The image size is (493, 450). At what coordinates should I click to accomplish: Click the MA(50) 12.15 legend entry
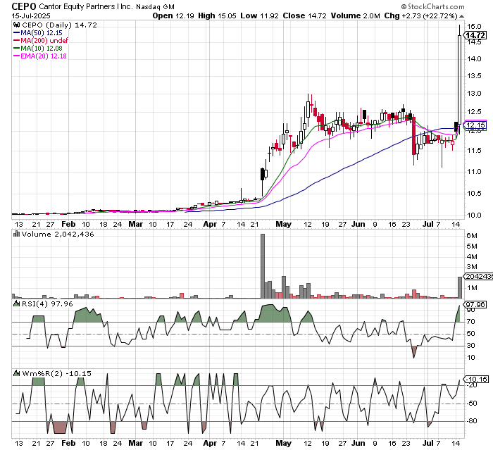pyautogui.click(x=38, y=32)
